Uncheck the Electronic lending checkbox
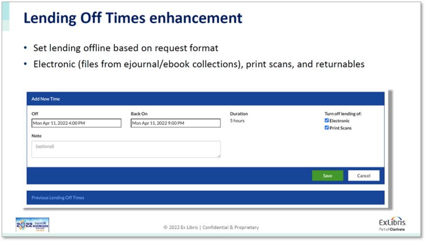 (x=327, y=120)
